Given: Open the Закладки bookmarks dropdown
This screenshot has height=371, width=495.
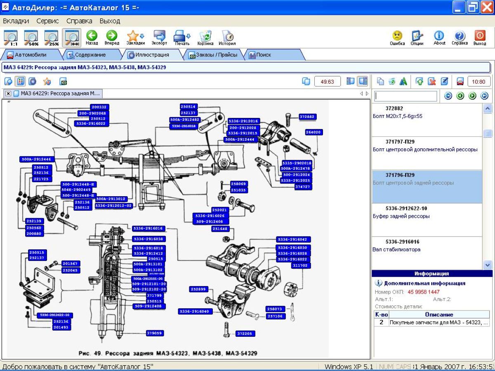Looking at the screenshot, I should pyautogui.click(x=135, y=38).
